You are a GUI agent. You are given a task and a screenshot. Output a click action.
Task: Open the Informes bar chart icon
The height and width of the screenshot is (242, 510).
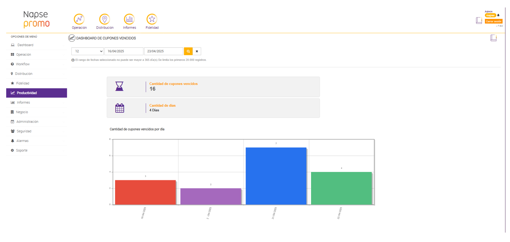130,19
